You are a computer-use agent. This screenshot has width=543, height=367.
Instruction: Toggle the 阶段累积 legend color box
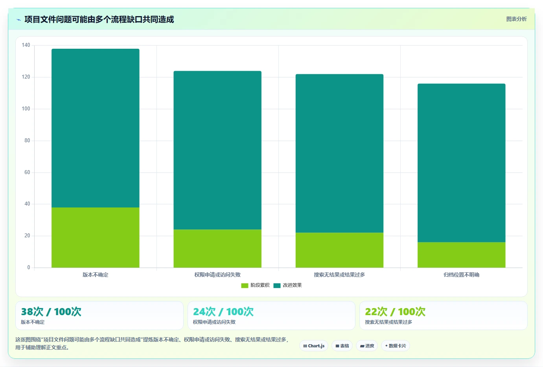245,285
